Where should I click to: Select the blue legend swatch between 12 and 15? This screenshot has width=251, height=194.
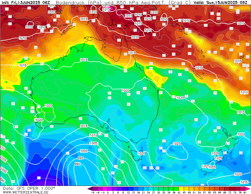point(131,189)
